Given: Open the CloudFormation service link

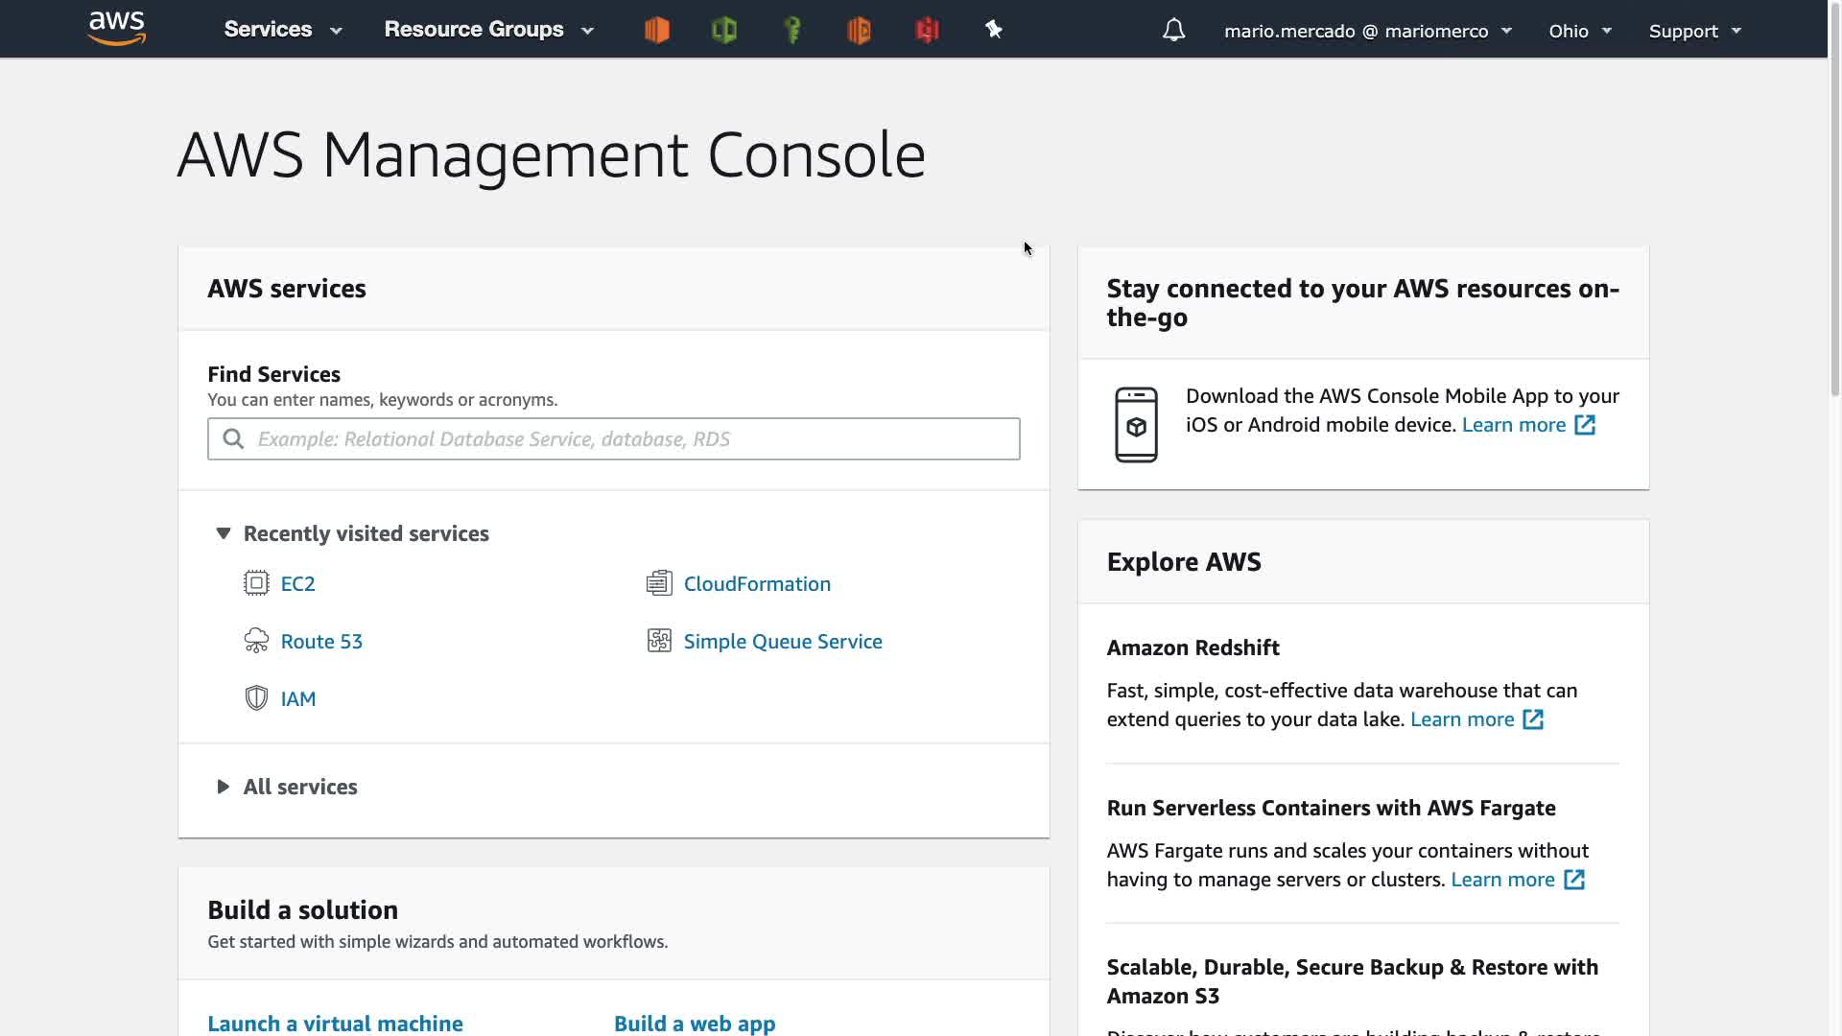Looking at the screenshot, I should [x=756, y=583].
